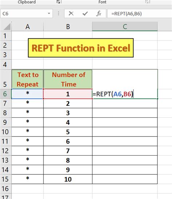This screenshot has height=199, width=172.
Task: Click the 'Text to Repeat' header cell
Action: coord(28,79)
